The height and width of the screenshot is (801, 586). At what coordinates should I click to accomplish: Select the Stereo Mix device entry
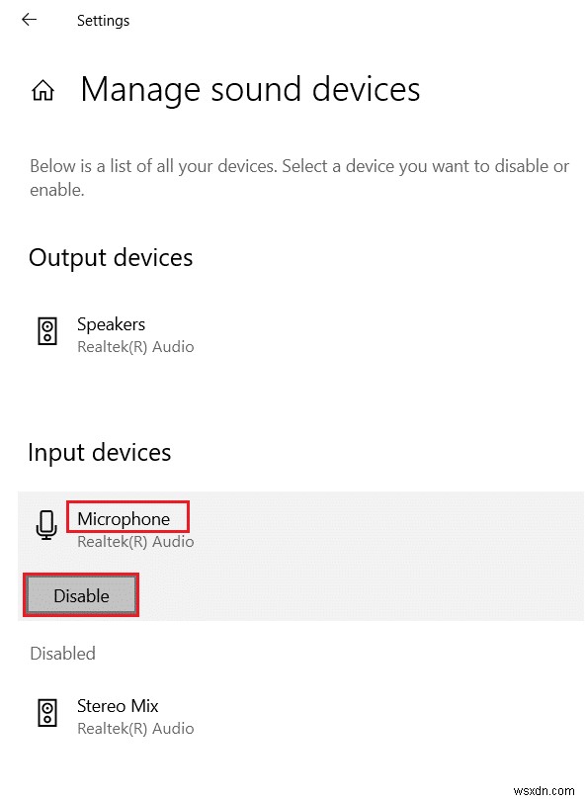(x=117, y=705)
